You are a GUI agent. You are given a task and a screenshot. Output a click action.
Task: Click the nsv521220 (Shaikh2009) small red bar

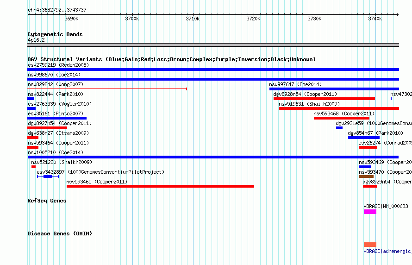tap(33, 167)
